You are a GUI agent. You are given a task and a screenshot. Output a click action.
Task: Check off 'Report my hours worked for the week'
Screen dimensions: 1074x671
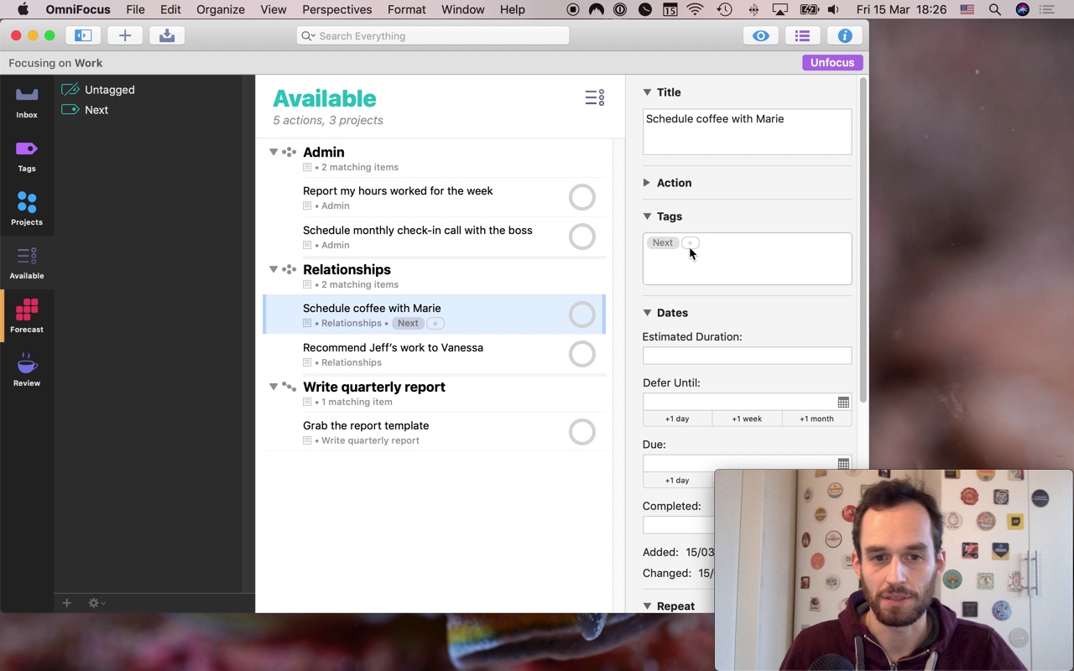tap(582, 196)
